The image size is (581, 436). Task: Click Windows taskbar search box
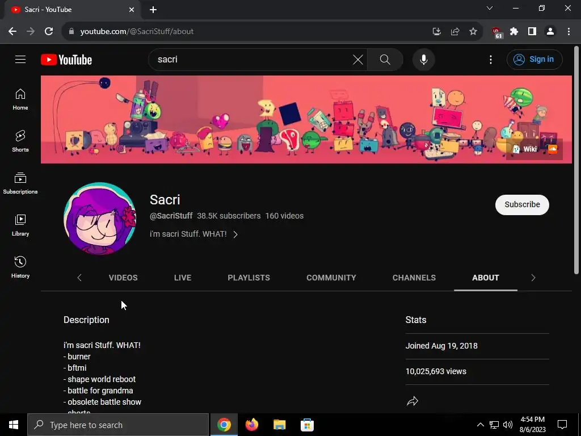(118, 425)
